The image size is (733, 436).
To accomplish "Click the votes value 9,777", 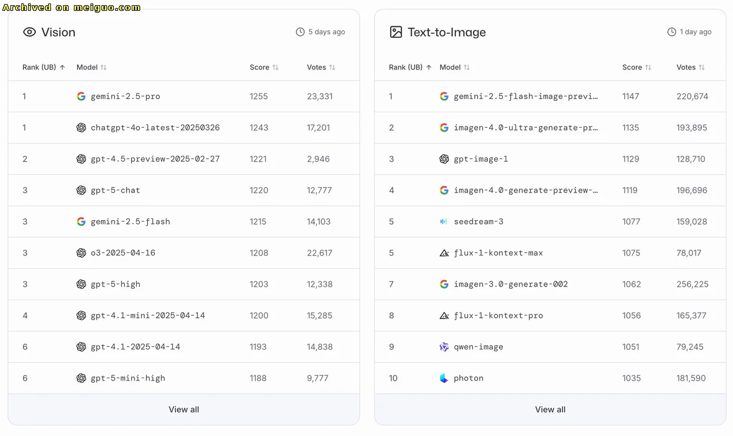I will [x=318, y=378].
